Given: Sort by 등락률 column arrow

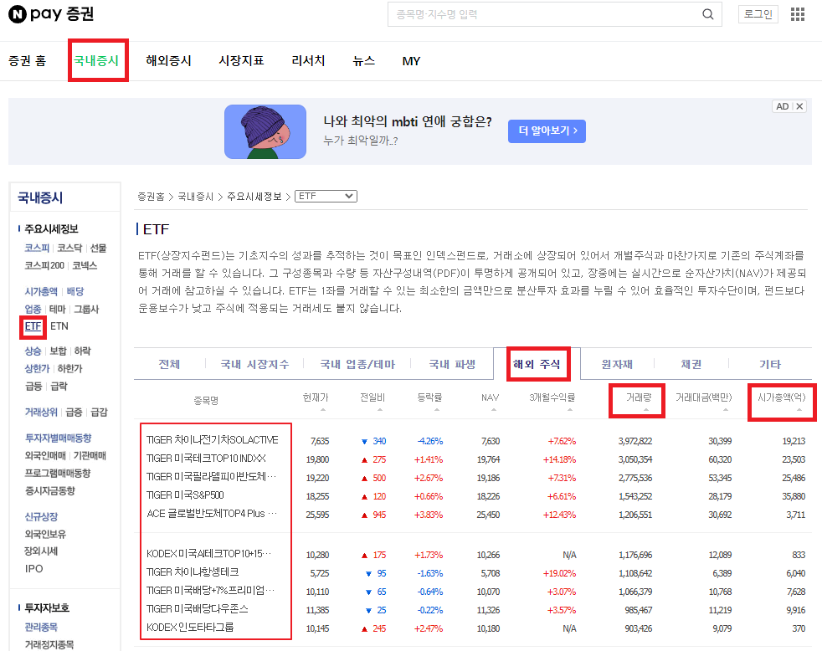Looking at the screenshot, I should coord(437,409).
